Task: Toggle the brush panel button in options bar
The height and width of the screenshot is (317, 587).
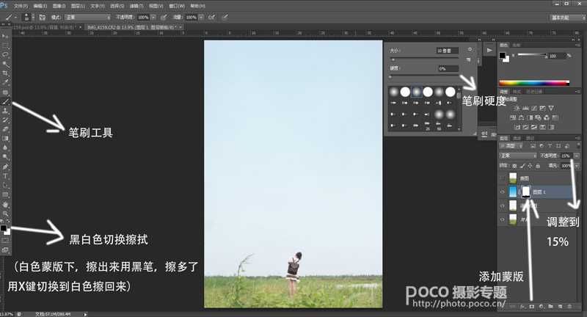Action: coord(43,17)
